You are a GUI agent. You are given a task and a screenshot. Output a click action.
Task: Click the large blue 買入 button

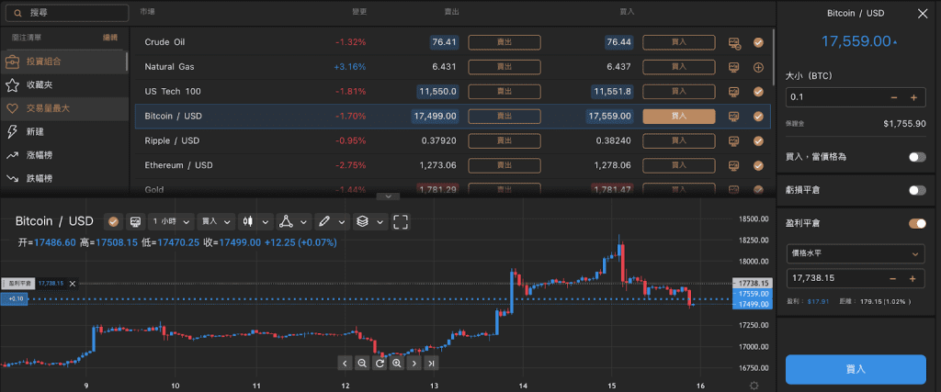pyautogui.click(x=856, y=368)
